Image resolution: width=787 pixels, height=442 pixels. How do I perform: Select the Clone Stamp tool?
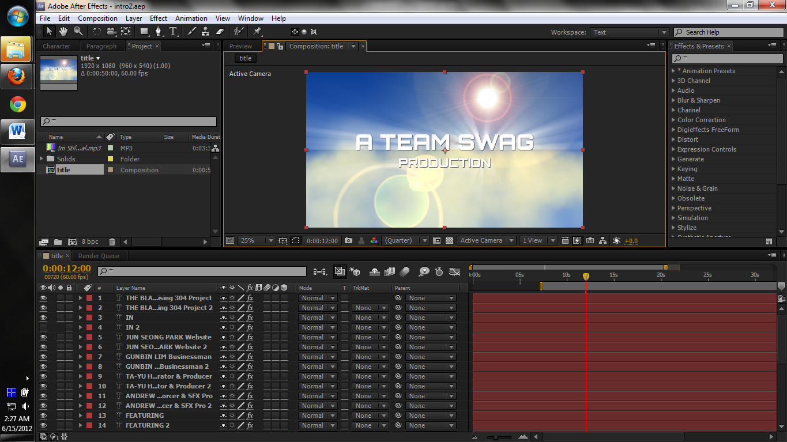click(205, 32)
